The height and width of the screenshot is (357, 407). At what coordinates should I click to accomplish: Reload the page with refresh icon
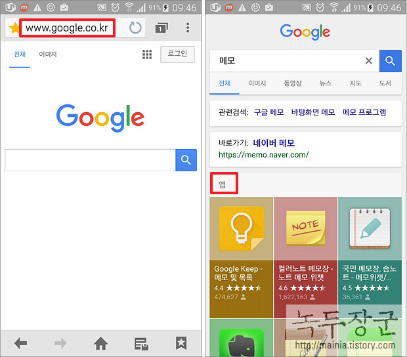135,28
